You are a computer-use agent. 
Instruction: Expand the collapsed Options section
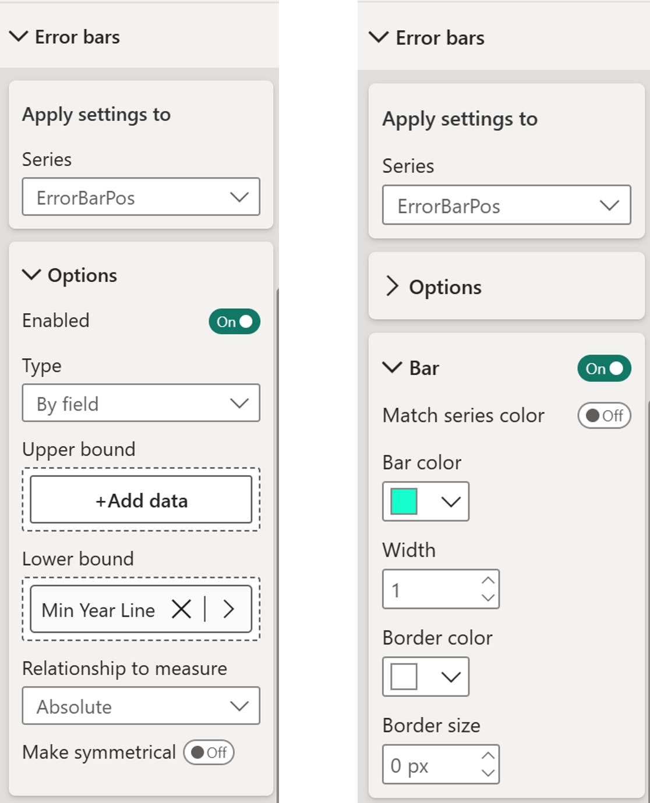click(393, 286)
